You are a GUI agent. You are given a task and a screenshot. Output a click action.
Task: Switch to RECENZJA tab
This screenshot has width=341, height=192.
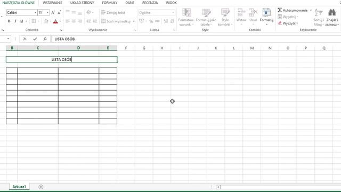click(x=150, y=3)
